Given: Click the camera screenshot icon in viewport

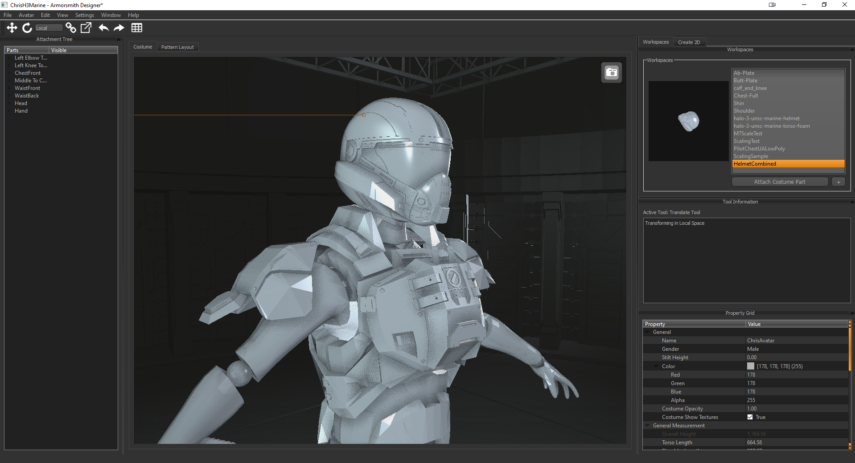Looking at the screenshot, I should point(612,73).
